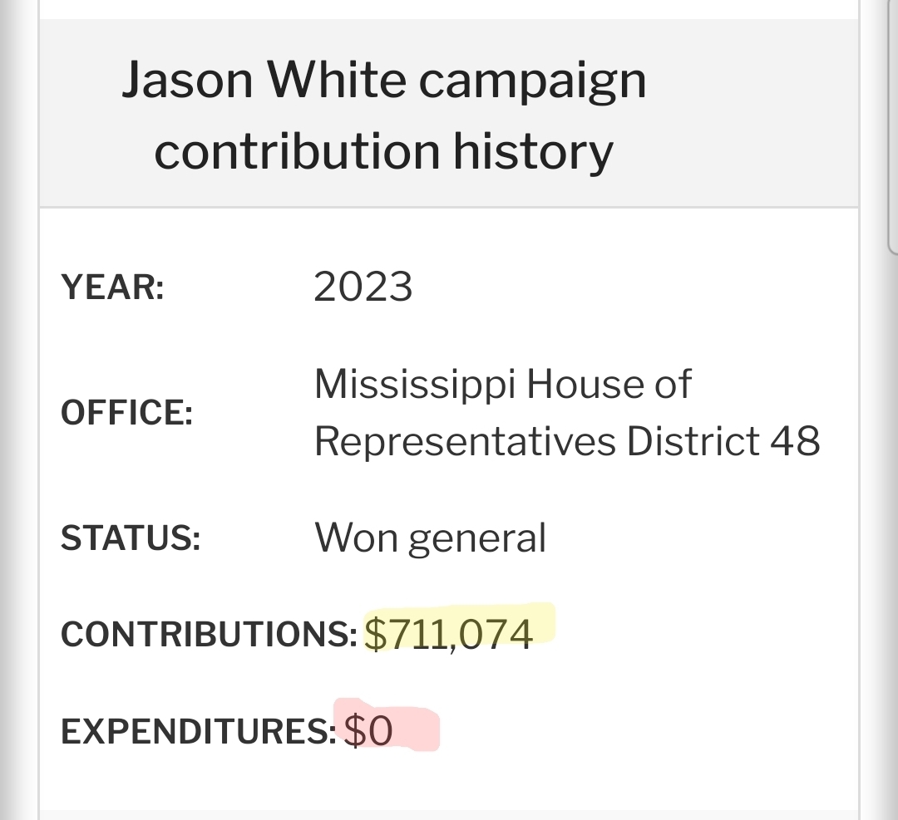Screen dimensions: 898x820
Task: Click the EXPENDITURES: field label
Action: (198, 732)
